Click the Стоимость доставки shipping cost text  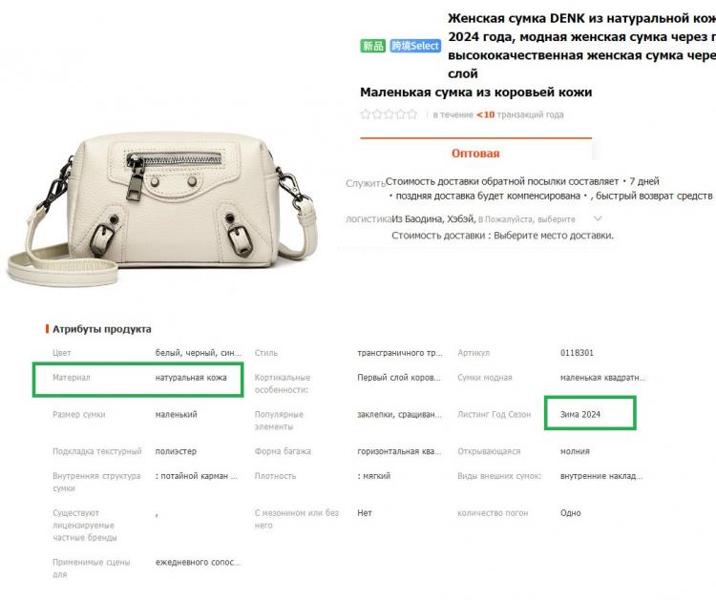coord(502,236)
